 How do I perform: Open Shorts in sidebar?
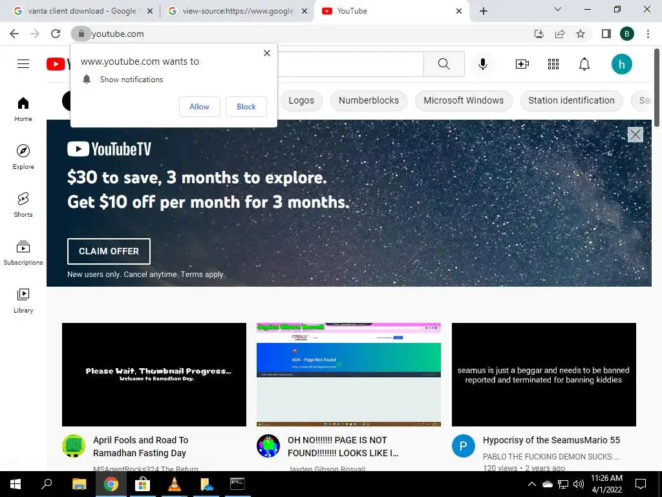[x=23, y=204]
